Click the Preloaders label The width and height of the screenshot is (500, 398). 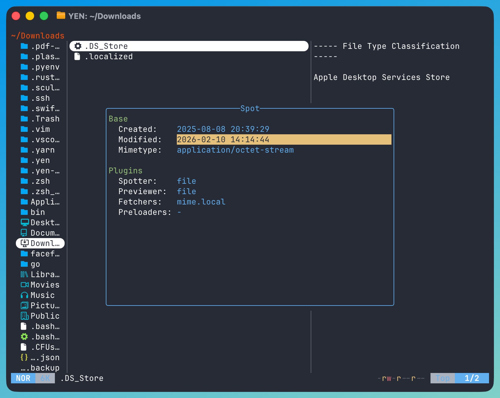[145, 212]
